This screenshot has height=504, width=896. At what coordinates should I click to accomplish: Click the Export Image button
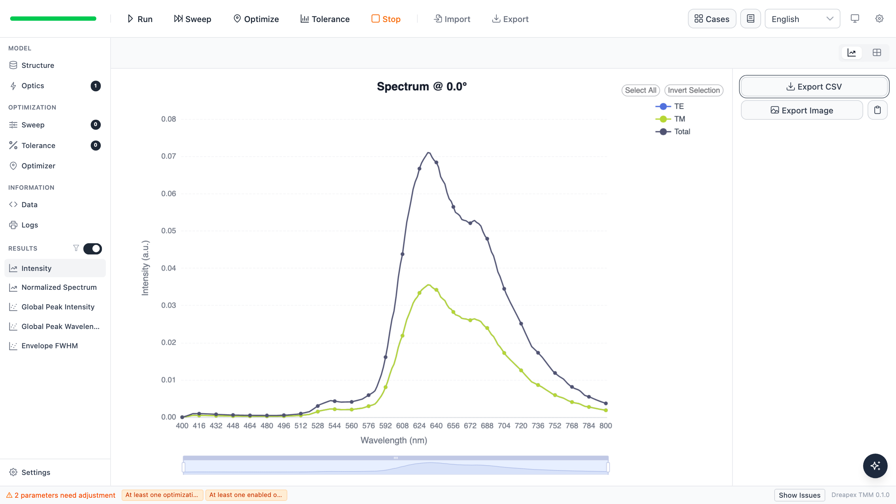coord(802,110)
